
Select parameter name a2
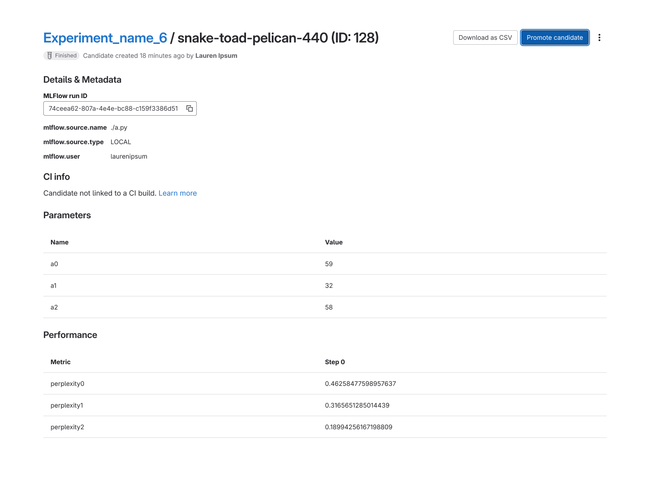[54, 307]
